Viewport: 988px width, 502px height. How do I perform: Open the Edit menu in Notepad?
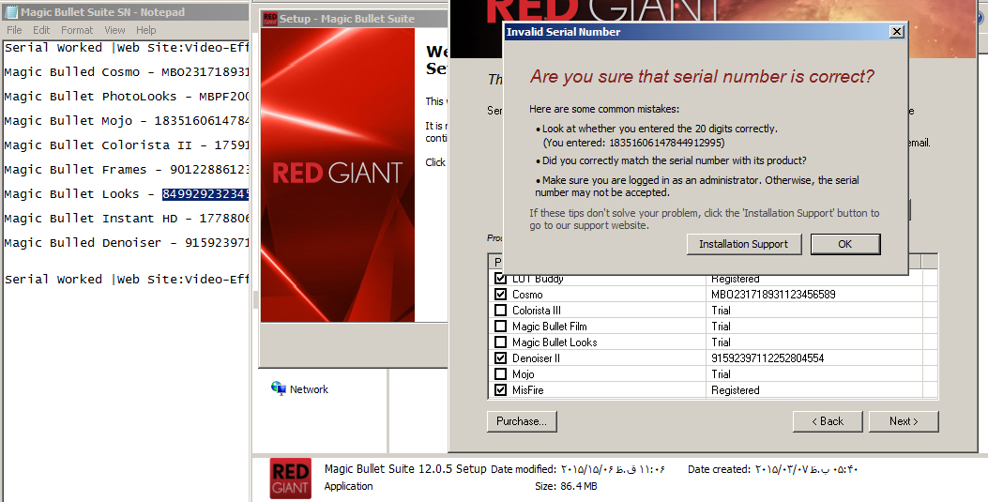pos(41,30)
